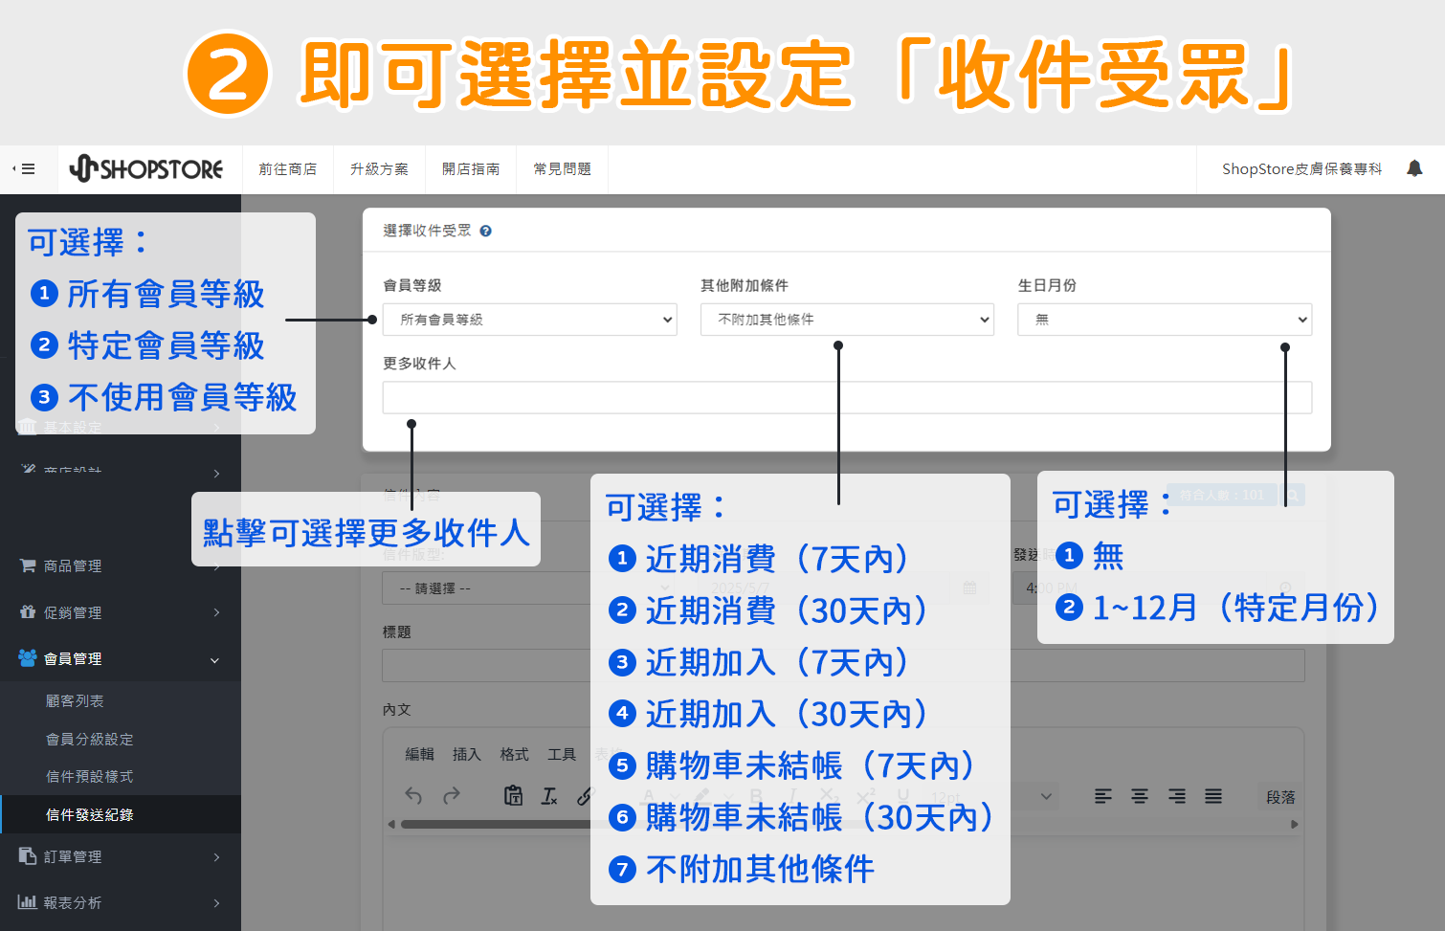Click the 報表分析 bar chart icon

click(28, 902)
